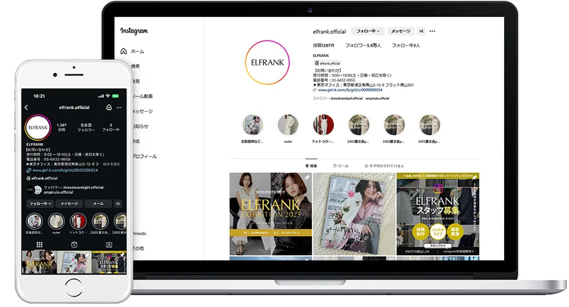Image resolution: width=569 pixels, height=307 pixels.
Task: Tap the three-dot menu icon on phone
Action: 120,107
